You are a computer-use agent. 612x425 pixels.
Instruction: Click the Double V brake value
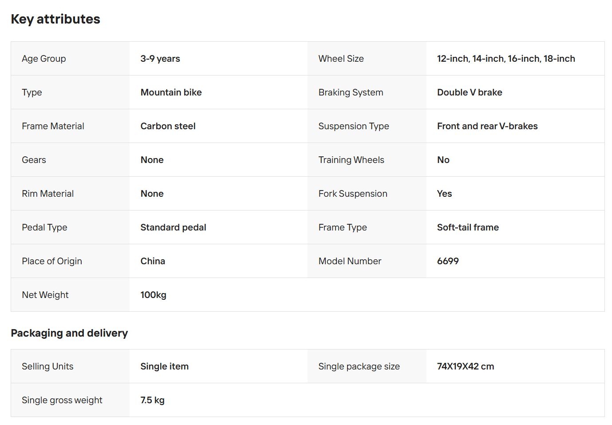click(470, 92)
